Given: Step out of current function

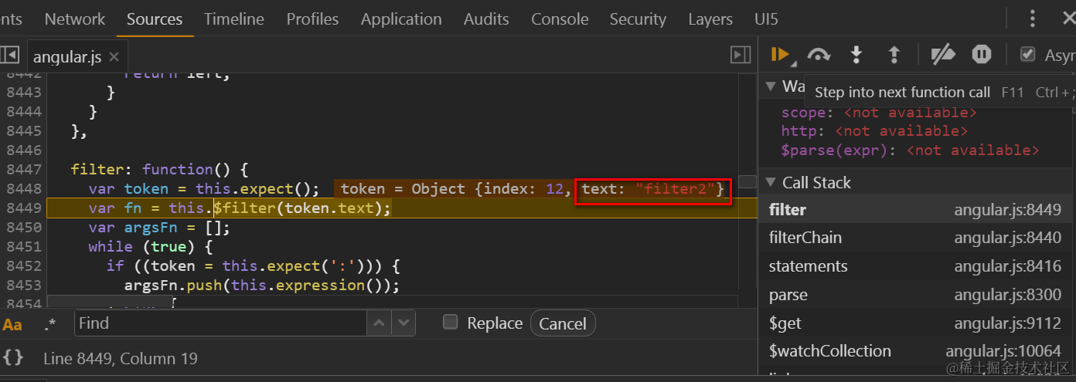Looking at the screenshot, I should pos(894,54).
